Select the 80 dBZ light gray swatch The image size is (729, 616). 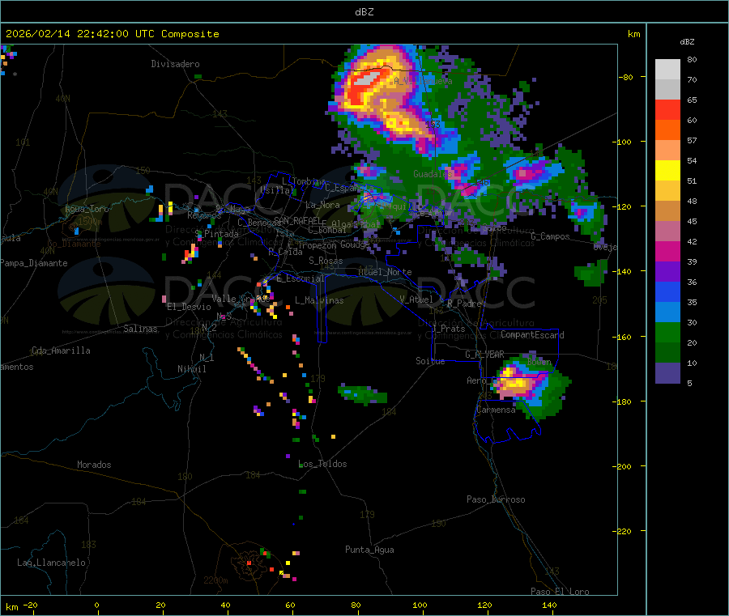pos(667,70)
